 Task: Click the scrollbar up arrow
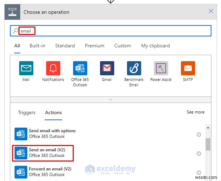(x=208, y=128)
